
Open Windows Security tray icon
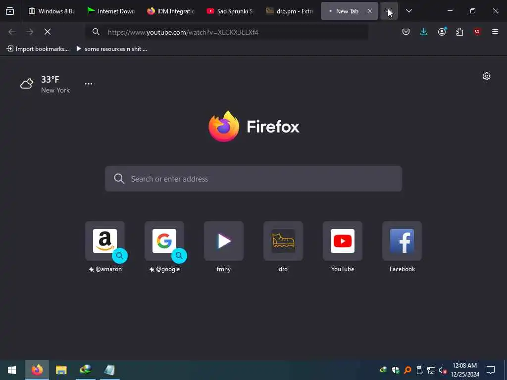click(396, 370)
